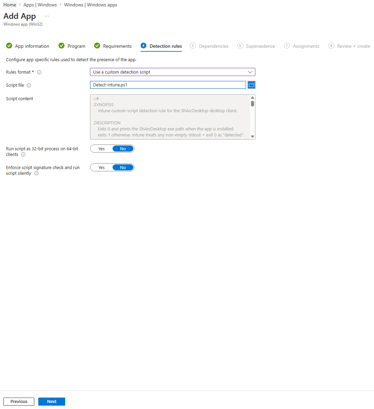Click the Previous button
Screen dimensions: 374x409
19,401
